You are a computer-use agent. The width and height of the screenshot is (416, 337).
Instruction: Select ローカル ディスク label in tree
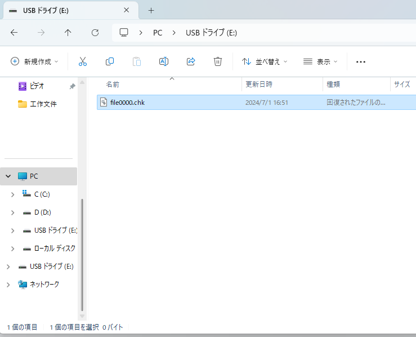point(55,249)
